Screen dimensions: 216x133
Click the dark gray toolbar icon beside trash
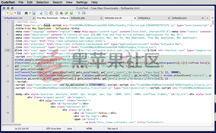(61, 13)
